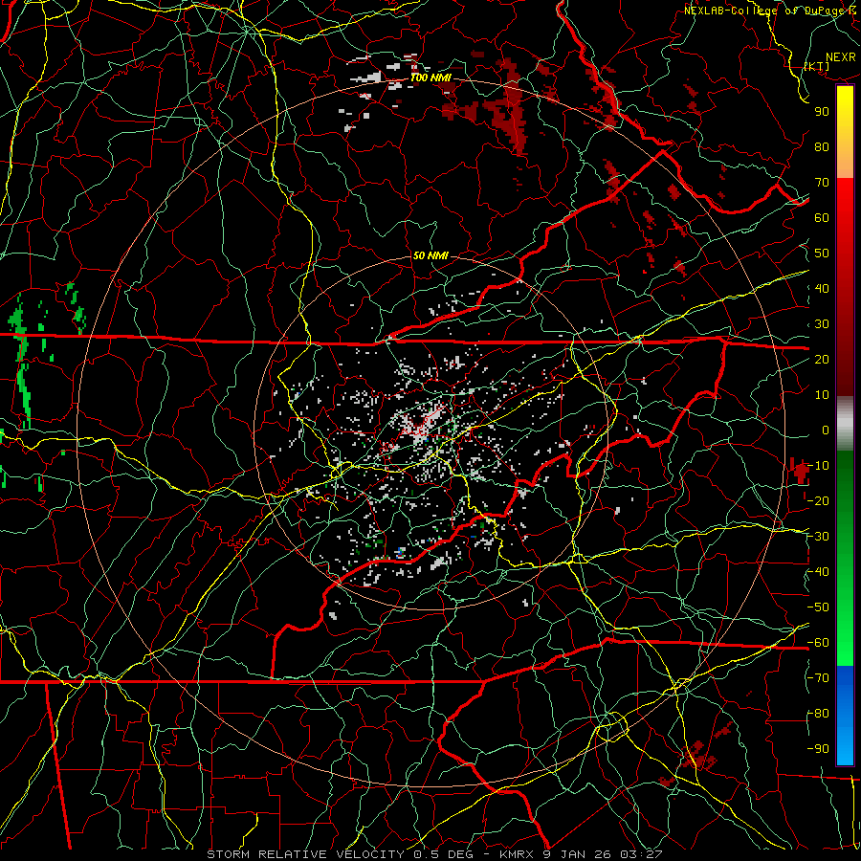Click the -90 value on the velocity scale
This screenshot has height=861, width=861.
(x=818, y=749)
